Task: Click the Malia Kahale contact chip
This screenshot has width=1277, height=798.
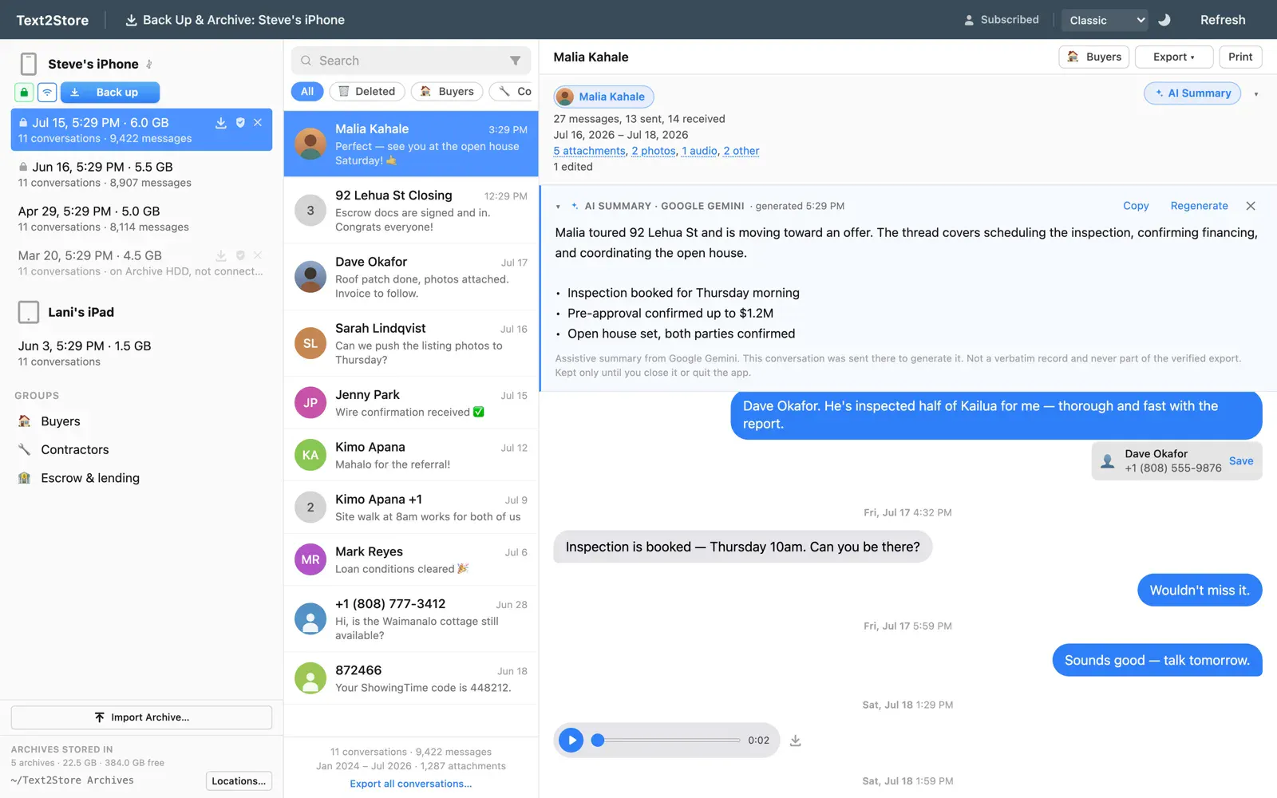Action: tap(604, 97)
